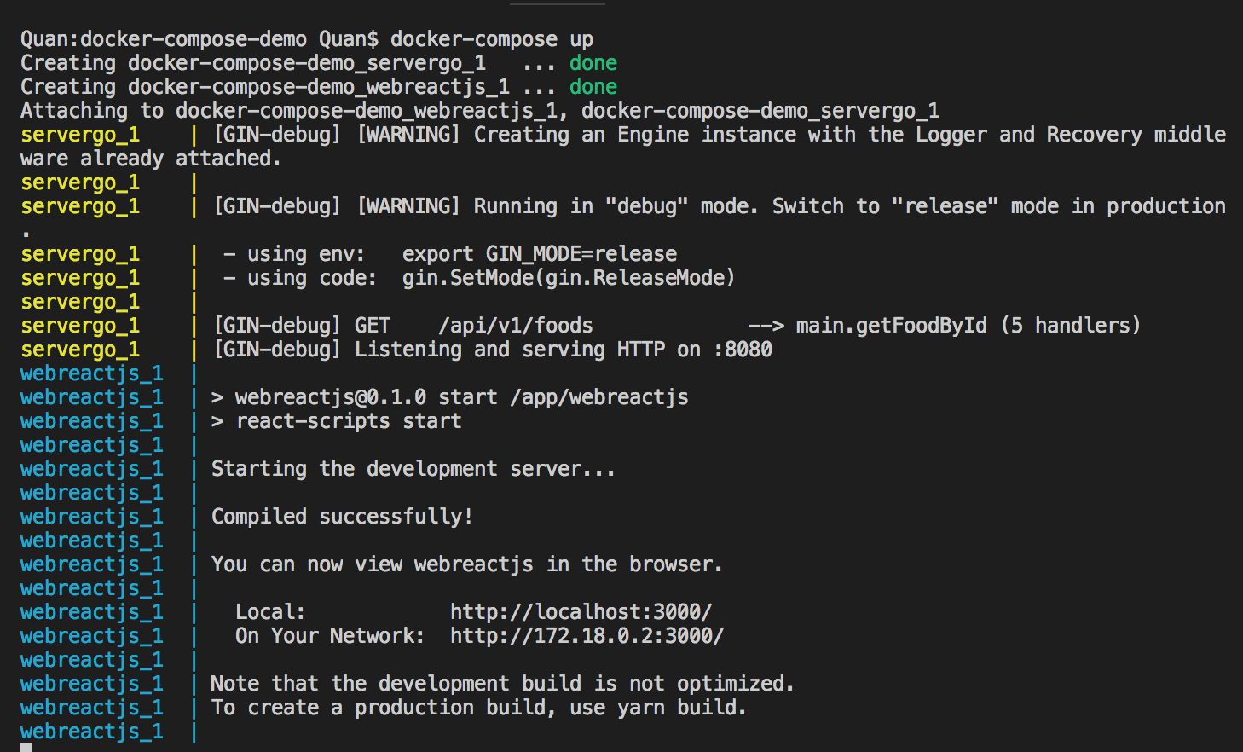
Task: Click the "gin.SetMode(gin.ReleaseMode)" code text
Action: (x=568, y=278)
